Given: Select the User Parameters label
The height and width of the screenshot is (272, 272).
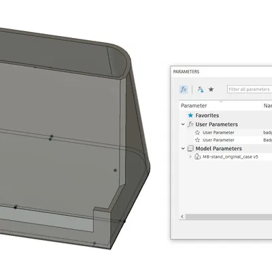Looking at the screenshot, I should tap(216, 124).
